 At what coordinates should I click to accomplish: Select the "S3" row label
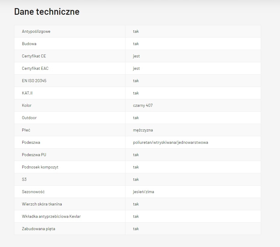(x=24, y=179)
